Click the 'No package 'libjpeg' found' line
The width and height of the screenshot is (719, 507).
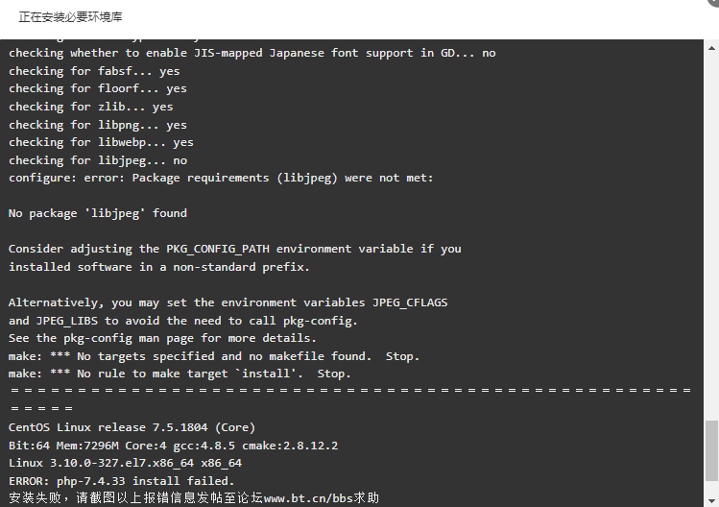click(98, 213)
